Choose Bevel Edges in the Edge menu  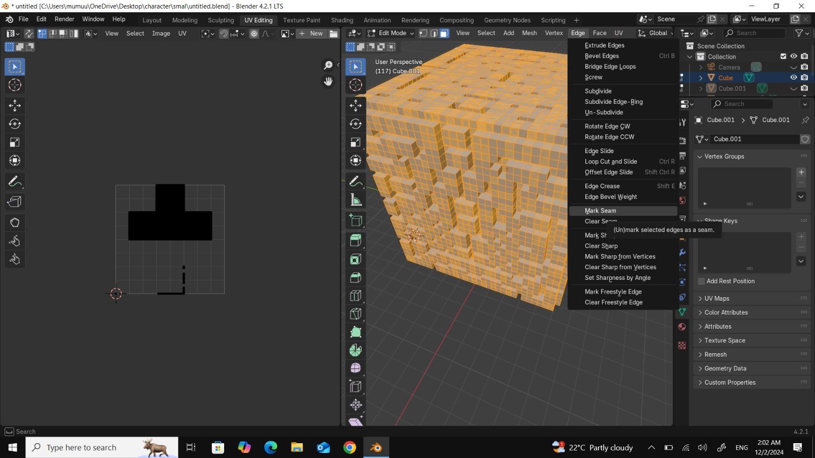623,56
